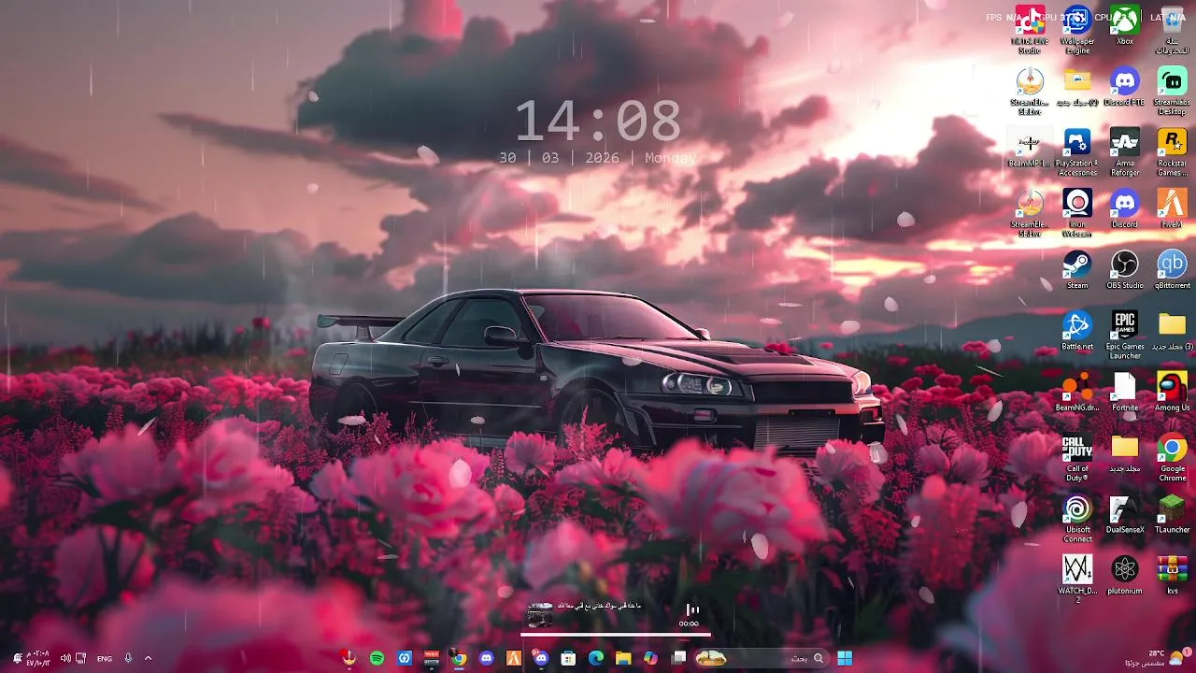Image resolution: width=1196 pixels, height=673 pixels.
Task: Open the Copilot icon on the taskbar
Action: (x=650, y=658)
